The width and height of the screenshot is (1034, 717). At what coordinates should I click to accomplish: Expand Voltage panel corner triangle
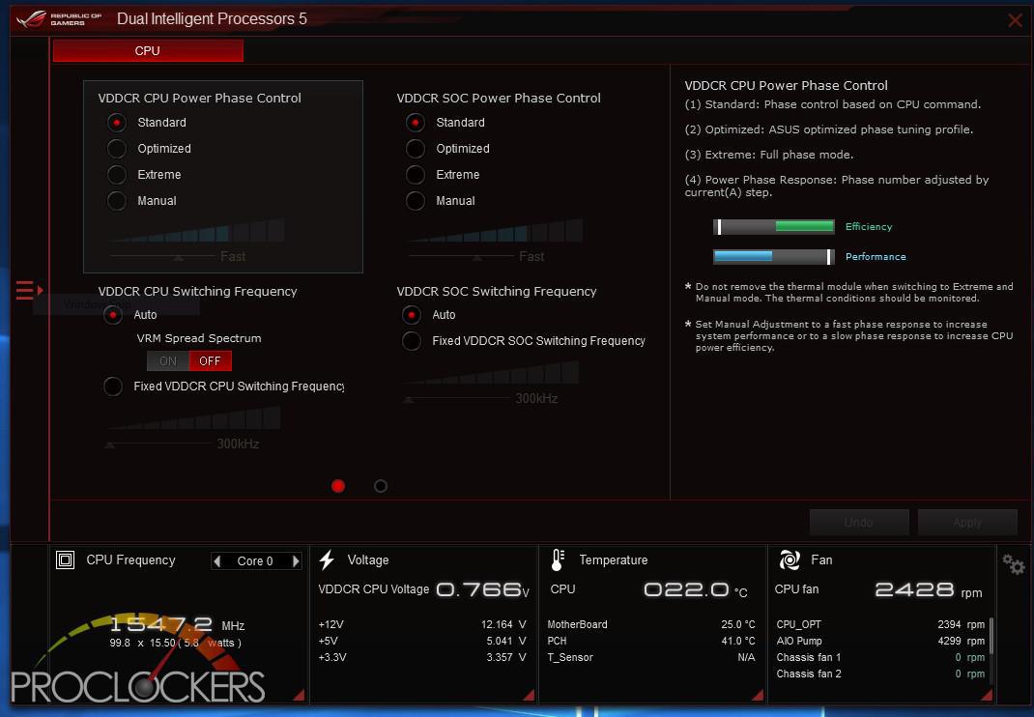pyautogui.click(x=529, y=695)
